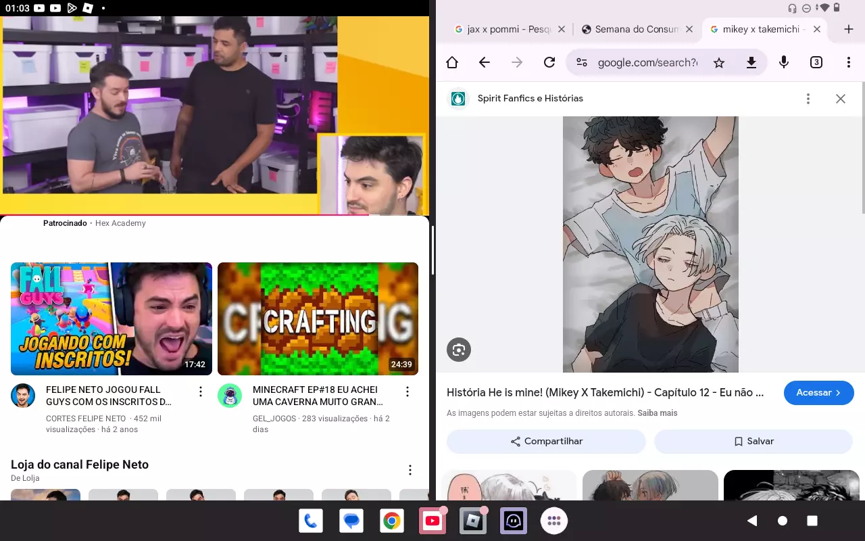Open MINECRAFT EP#18 video title

[318, 396]
